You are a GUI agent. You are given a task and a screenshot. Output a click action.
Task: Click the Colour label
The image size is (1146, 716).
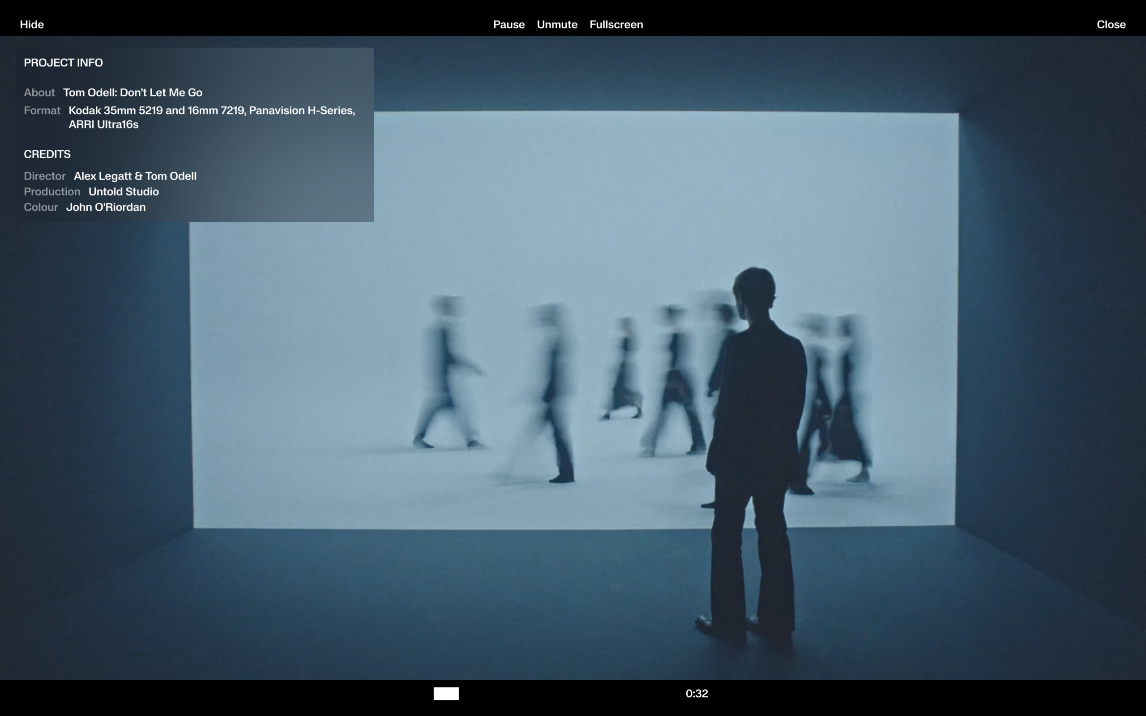(41, 207)
